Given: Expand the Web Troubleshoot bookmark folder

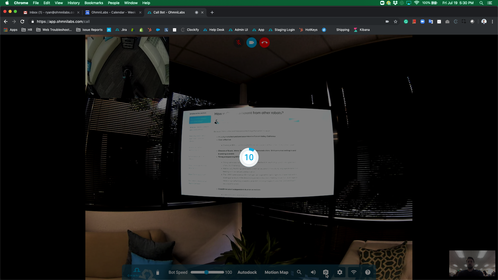Looking at the screenshot, I should click(54, 30).
